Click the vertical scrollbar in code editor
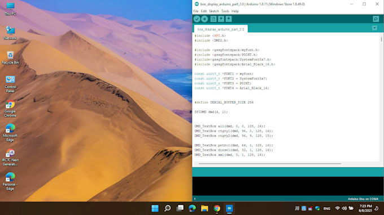Screen dimensions: 384x215 click(381, 39)
